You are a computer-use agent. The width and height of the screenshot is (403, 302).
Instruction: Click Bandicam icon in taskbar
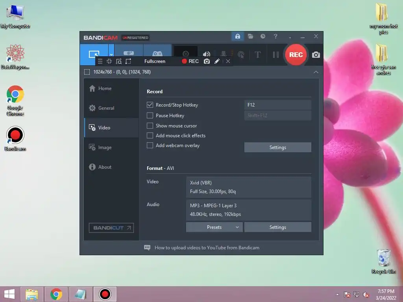105,294
